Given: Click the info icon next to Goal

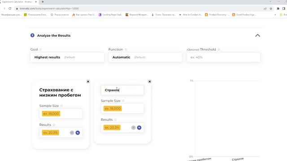Looking at the screenshot, I should 41,50.
